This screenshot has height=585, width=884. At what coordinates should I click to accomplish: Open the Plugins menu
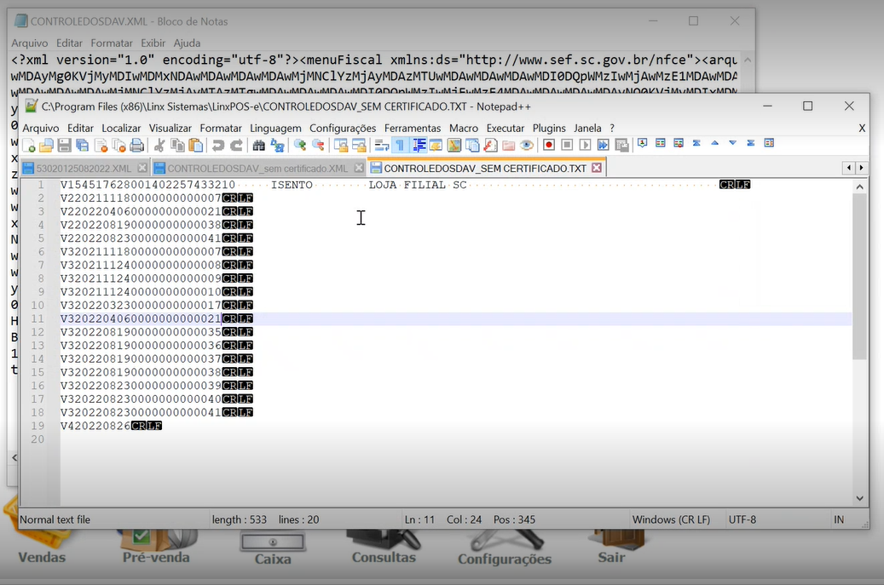click(549, 129)
